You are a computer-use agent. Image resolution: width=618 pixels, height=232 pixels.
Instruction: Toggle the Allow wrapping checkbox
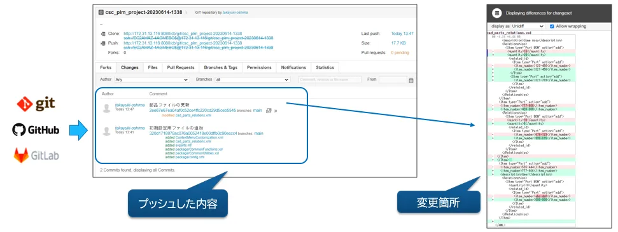click(552, 27)
